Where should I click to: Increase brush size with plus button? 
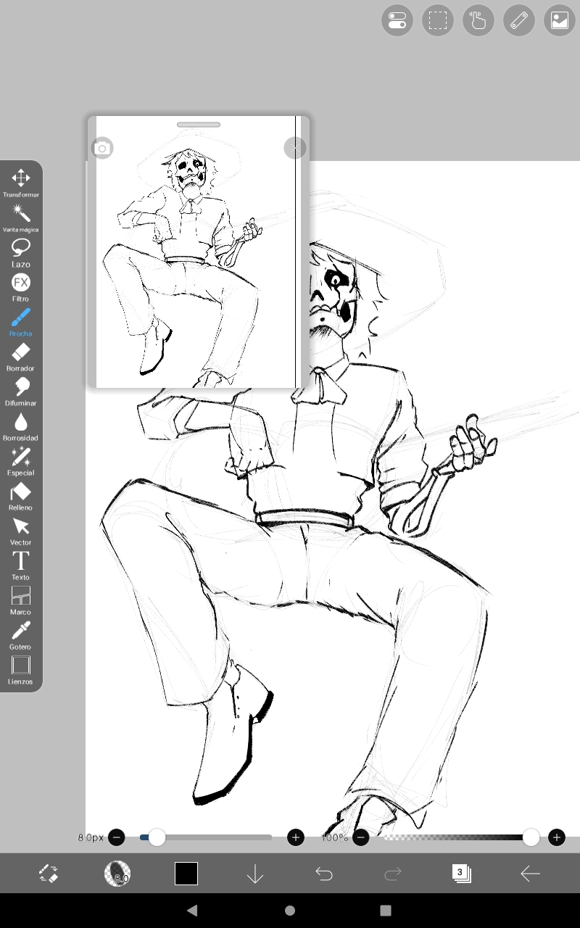pos(295,837)
